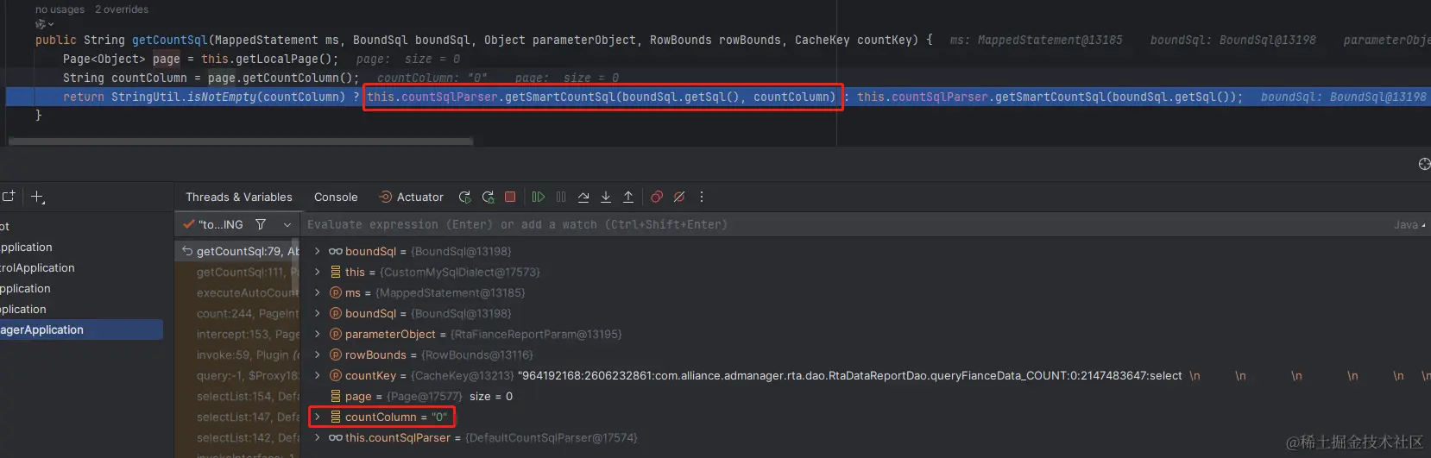
Task: Click the Update Running Application icon
Action: (x=488, y=197)
